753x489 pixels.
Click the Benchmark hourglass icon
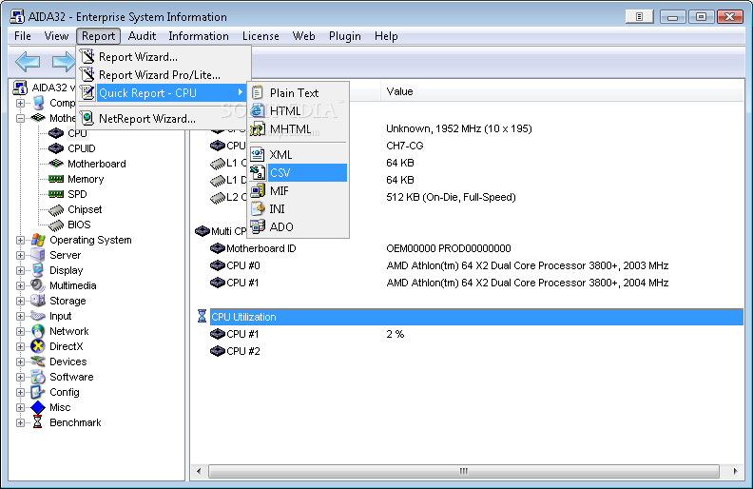tap(37, 422)
